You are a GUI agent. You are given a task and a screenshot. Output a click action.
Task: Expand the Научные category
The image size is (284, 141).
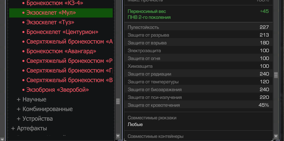19,100
